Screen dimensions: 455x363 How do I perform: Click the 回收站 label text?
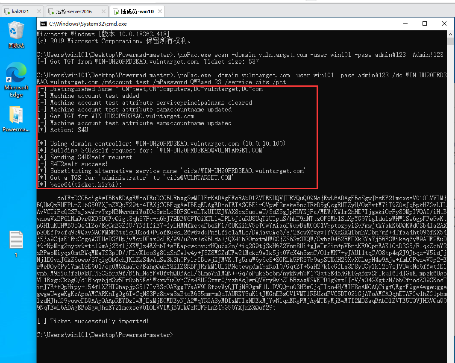pos(16,46)
